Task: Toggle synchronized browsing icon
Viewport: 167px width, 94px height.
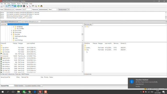Action: pyautogui.click(x=39, y=6)
